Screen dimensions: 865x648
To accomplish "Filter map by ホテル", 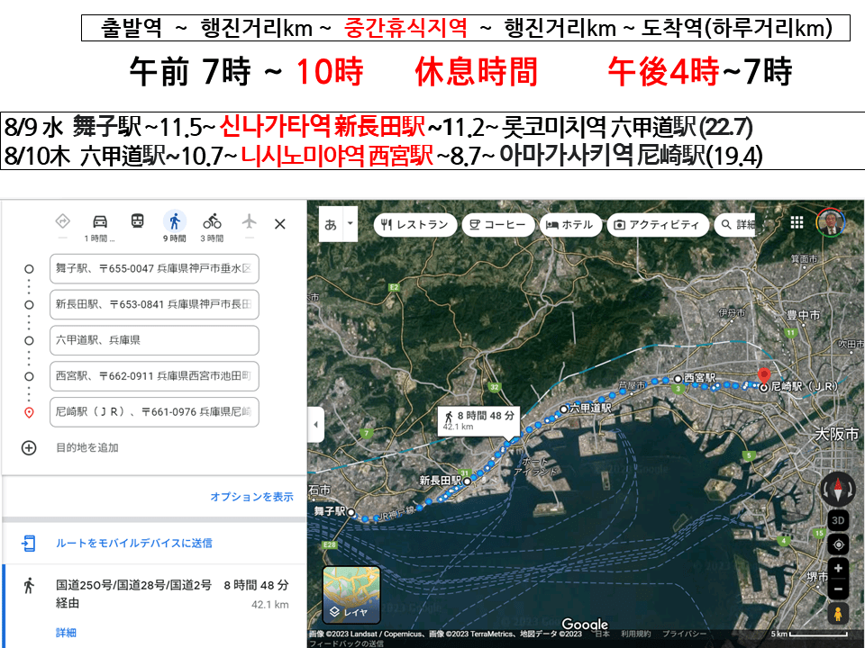I will click(x=570, y=225).
